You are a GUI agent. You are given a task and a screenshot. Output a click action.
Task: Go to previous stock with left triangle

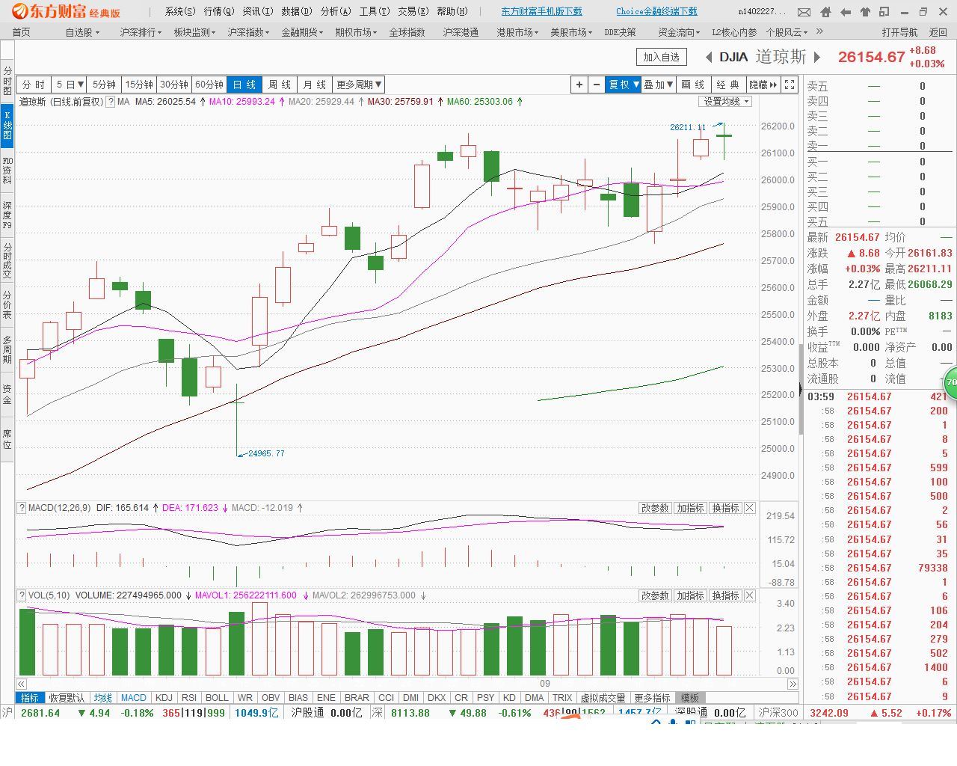[708, 57]
